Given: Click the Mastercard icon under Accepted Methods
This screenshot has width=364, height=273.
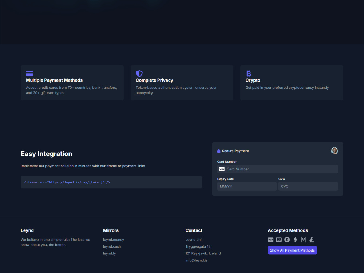Looking at the screenshot, I should tap(279, 240).
